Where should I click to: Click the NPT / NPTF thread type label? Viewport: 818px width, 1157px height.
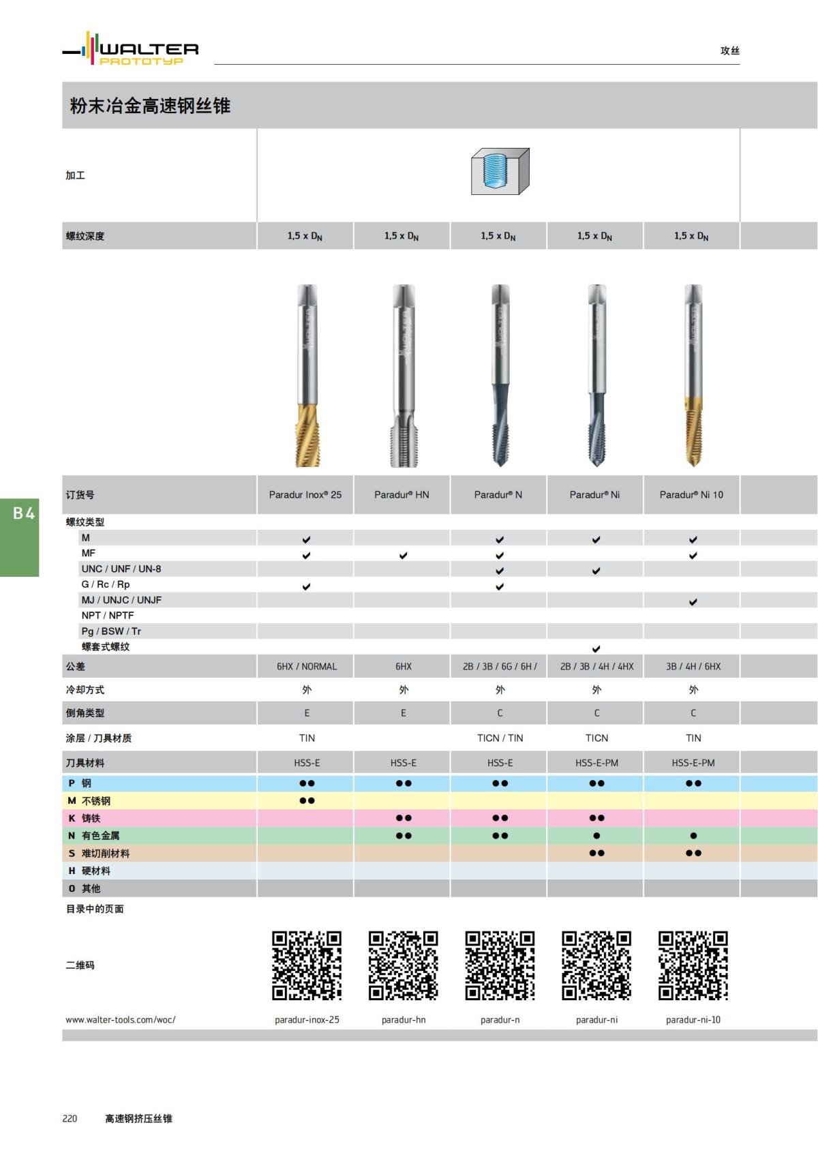pos(108,616)
